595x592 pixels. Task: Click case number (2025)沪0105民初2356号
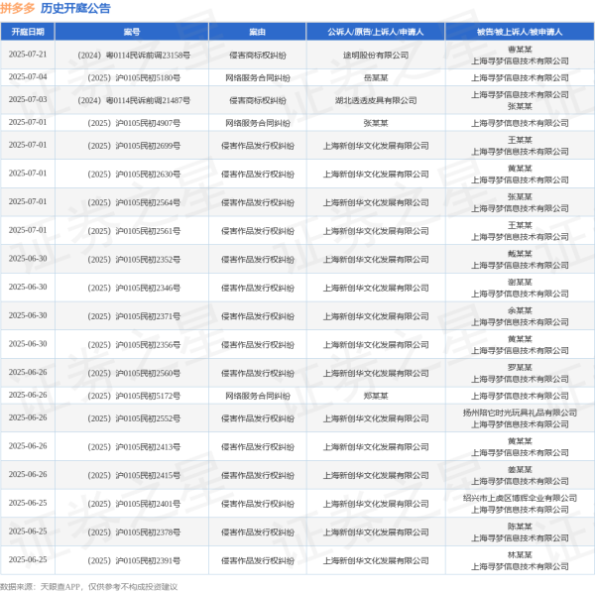click(x=134, y=345)
